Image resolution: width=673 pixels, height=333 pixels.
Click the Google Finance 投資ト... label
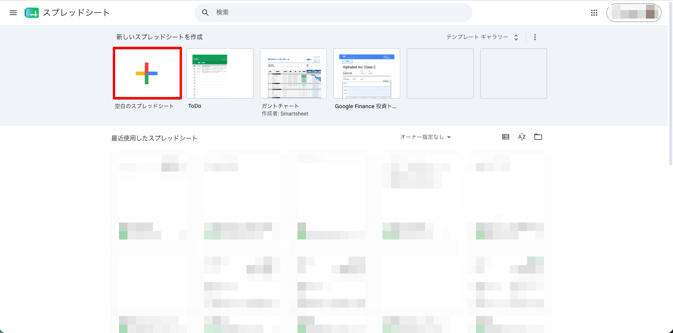[x=365, y=106]
